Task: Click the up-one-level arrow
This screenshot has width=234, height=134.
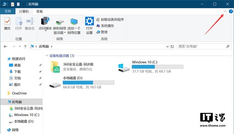Action: [25, 46]
